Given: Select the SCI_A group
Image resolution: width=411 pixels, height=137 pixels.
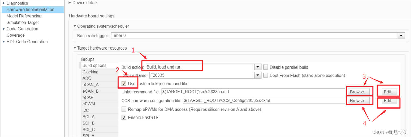Looking at the screenshot, I should 99,117.
